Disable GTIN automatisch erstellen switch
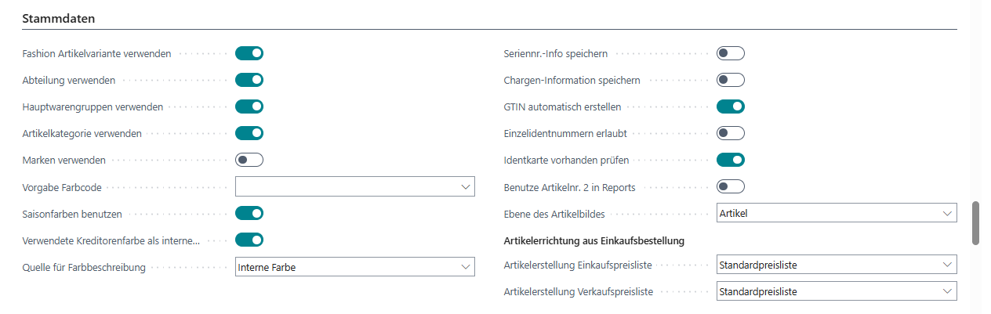Image resolution: width=991 pixels, height=314 pixels. [730, 106]
